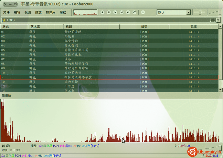Select track 爱是你我
This screenshot has height=158, width=223.
tap(109, 46)
